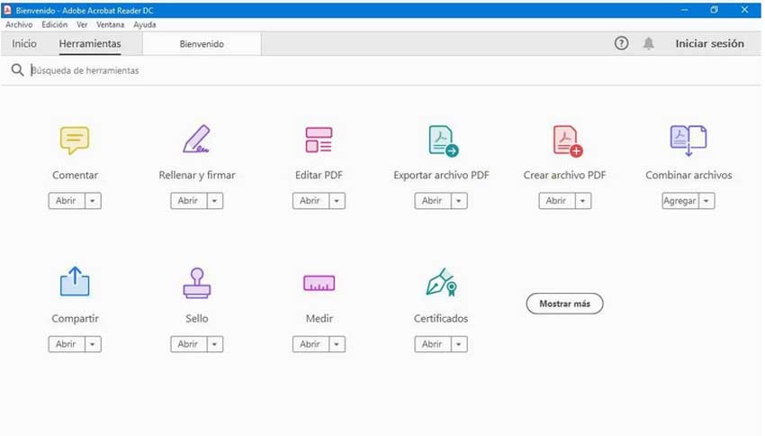
Task: Click Abrir under Certificados
Action: pos(433,344)
